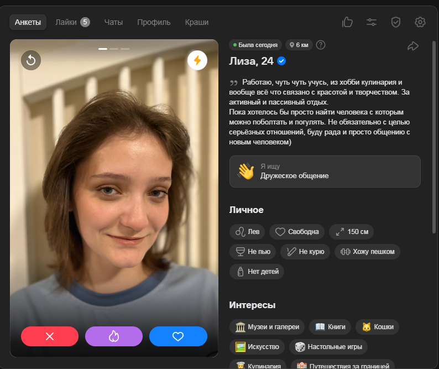Click the lightning boost icon on photo
This screenshot has width=439, height=369.
coord(197,60)
